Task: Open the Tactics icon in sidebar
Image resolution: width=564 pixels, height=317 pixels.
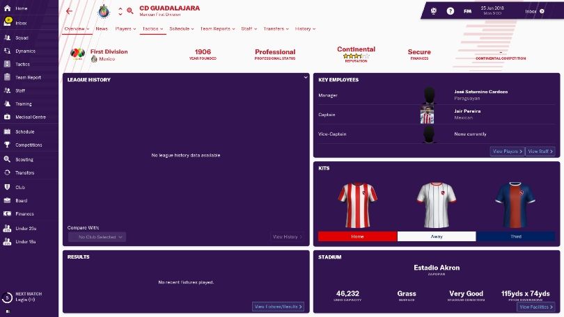Action: (7, 64)
